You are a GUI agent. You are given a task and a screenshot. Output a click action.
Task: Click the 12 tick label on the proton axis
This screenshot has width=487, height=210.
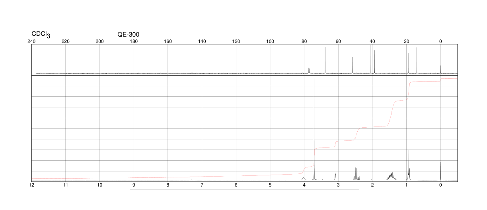click(x=32, y=185)
